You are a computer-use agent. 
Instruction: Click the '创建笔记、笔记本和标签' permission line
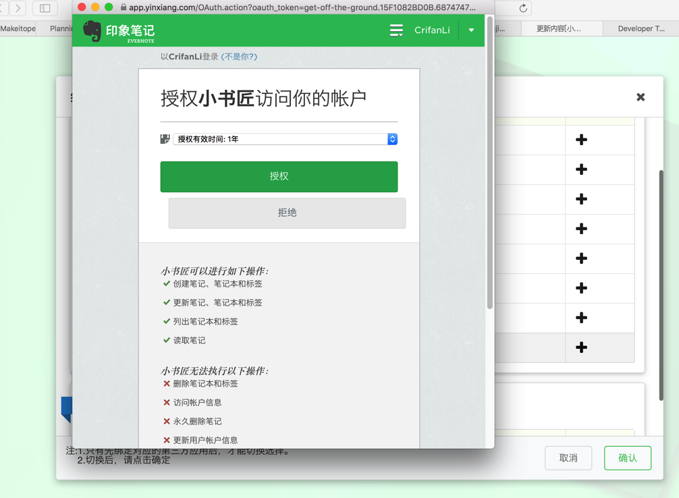click(218, 283)
